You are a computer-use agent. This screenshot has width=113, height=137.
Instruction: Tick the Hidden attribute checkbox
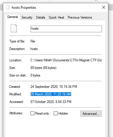(55, 113)
